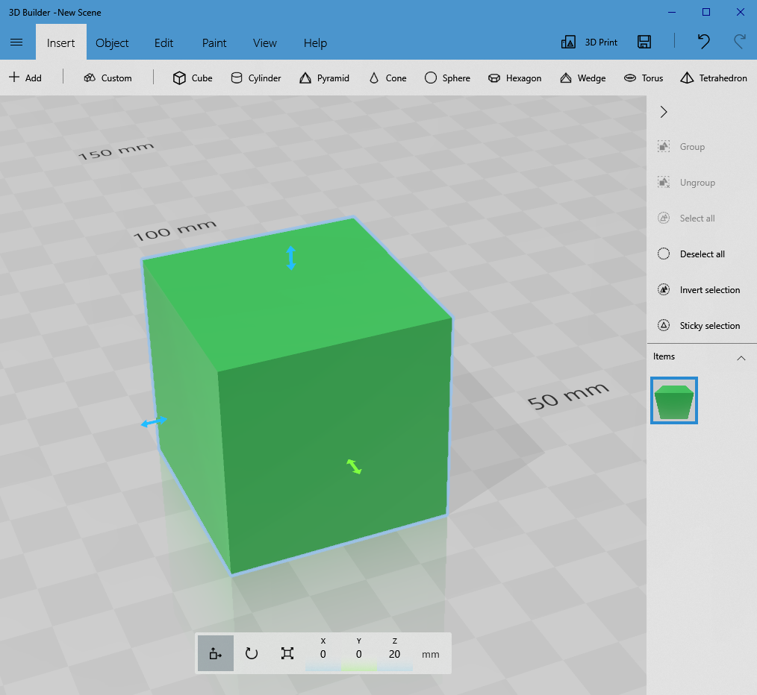Viewport: 757px width, 695px height.
Task: Add a Sphere shape
Action: [x=447, y=78]
